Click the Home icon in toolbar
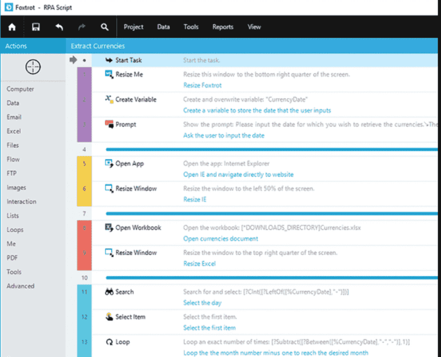The image size is (441, 357). point(11,27)
